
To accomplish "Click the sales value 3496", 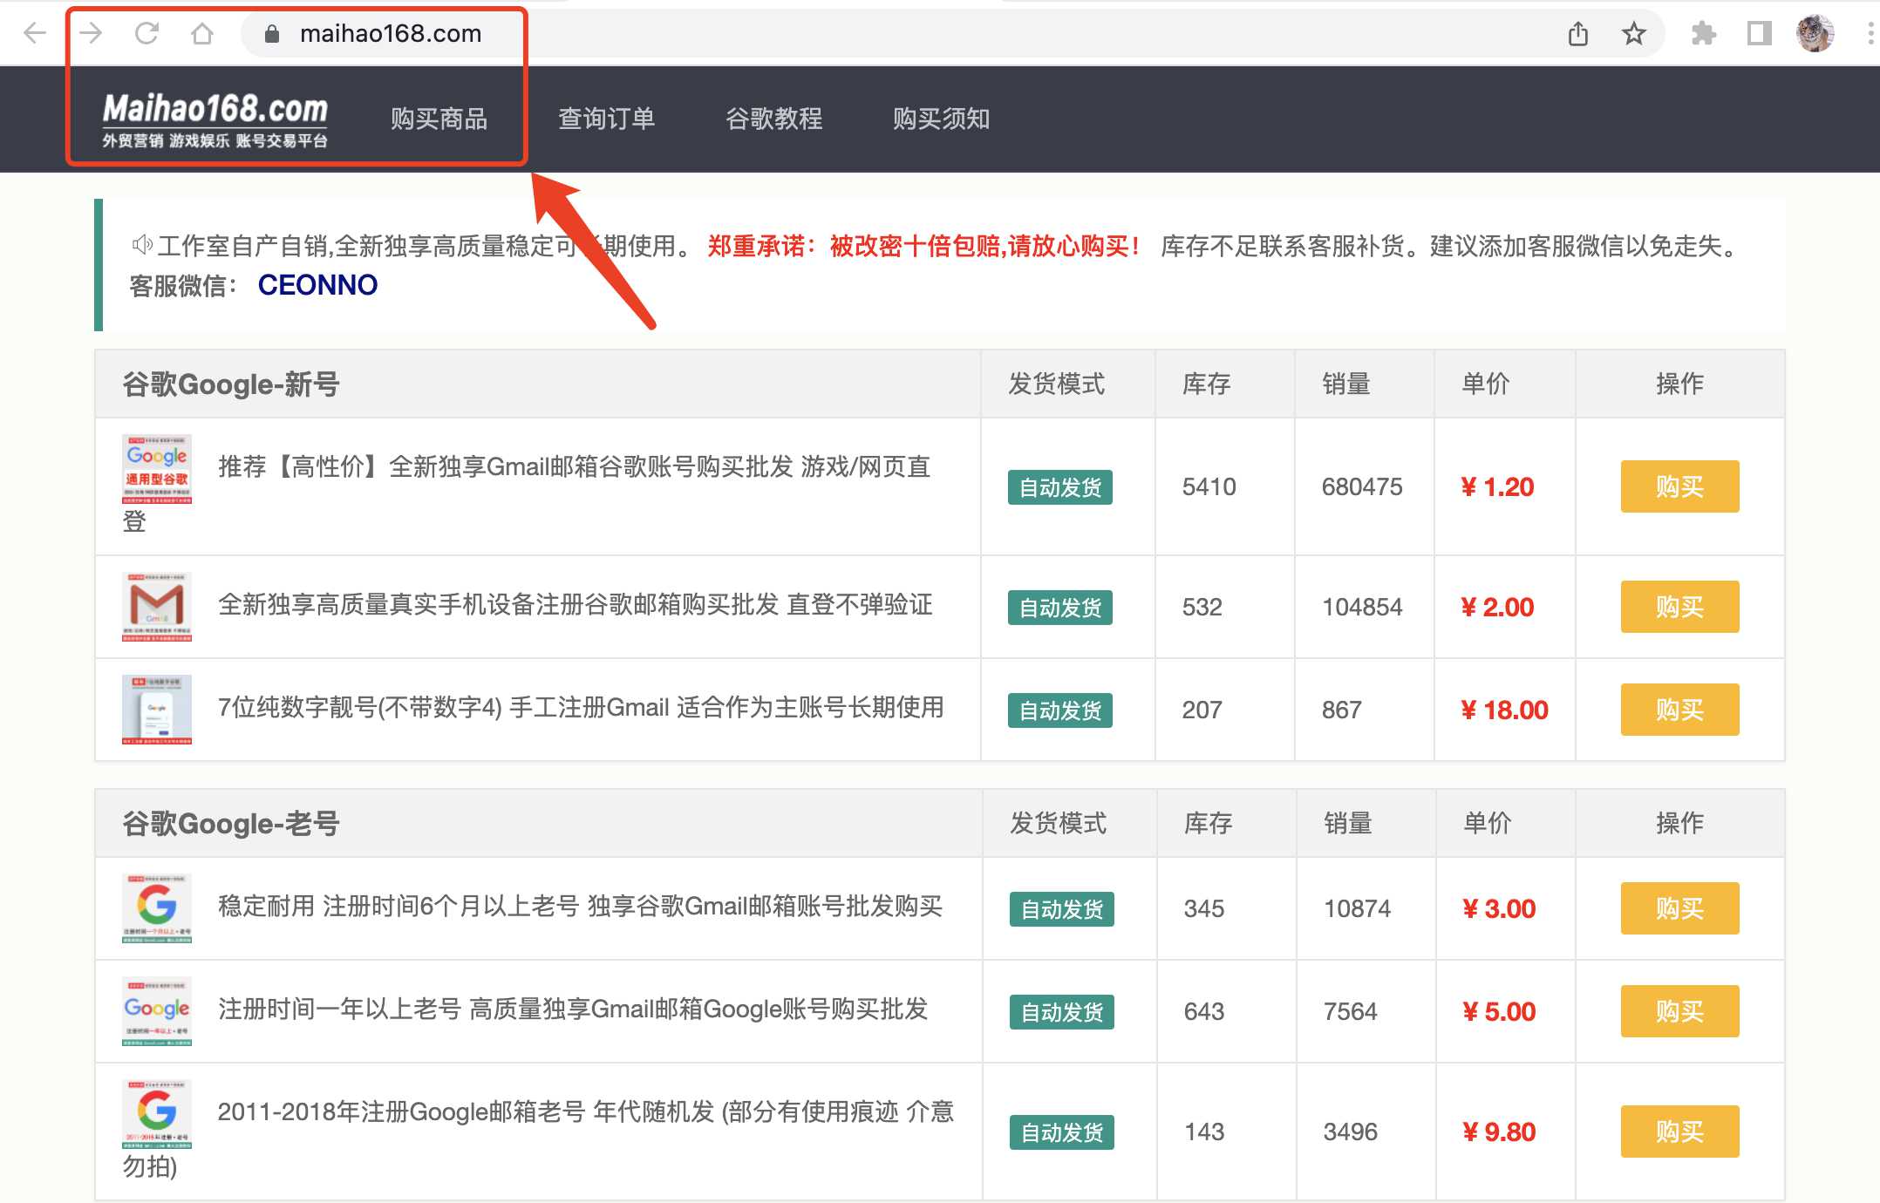I will pyautogui.click(x=1350, y=1132).
